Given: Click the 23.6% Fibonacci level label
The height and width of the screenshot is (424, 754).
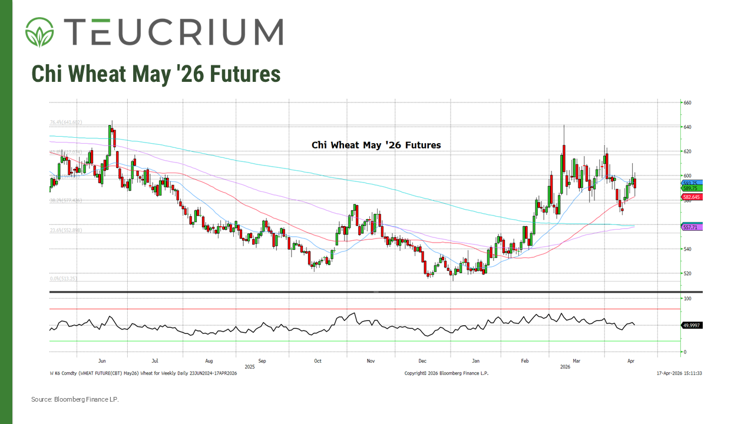Looking at the screenshot, I should (65, 230).
